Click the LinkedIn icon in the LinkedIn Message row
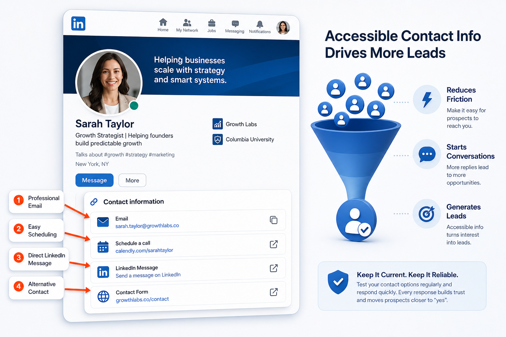 (103, 272)
